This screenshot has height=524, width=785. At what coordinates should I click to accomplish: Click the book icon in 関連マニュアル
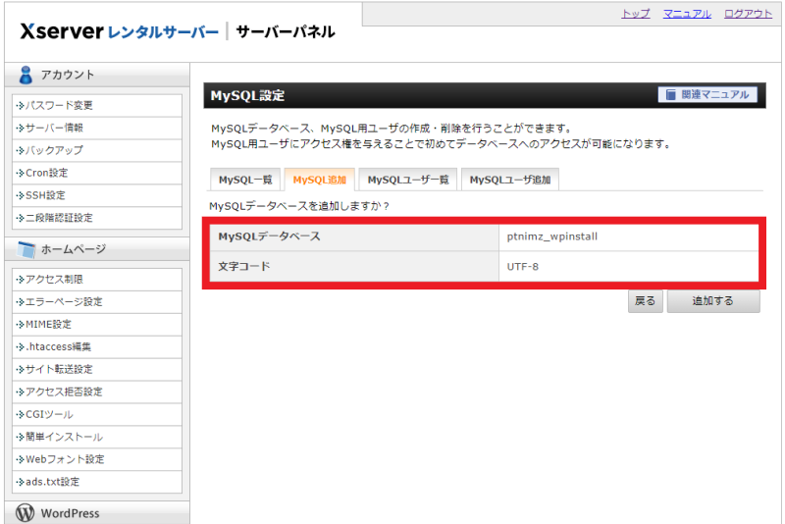coord(671,94)
